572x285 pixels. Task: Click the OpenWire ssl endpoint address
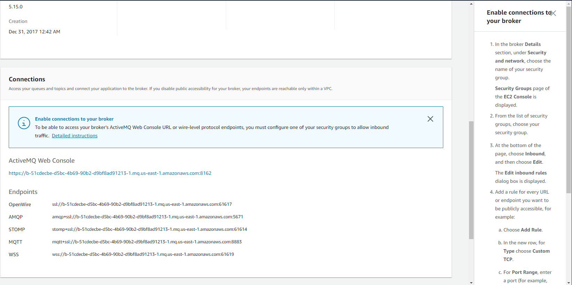[142, 204]
